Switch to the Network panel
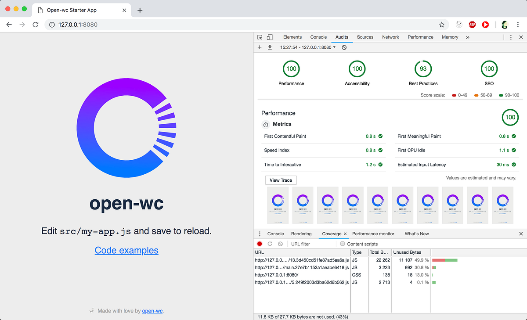 pos(390,37)
